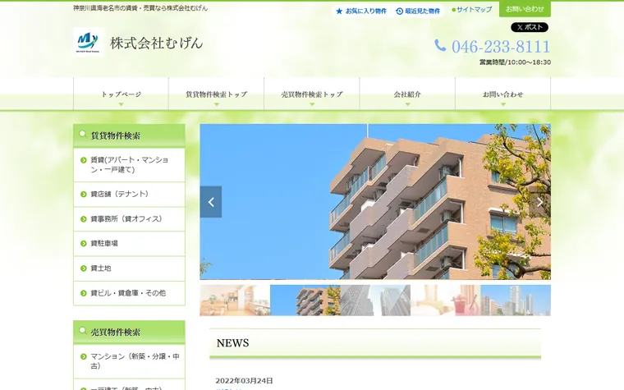Click the down arrow under 会社紹介

point(407,104)
